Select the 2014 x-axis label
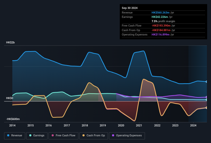Viewport: 211px width, 143px height. tap(12, 125)
